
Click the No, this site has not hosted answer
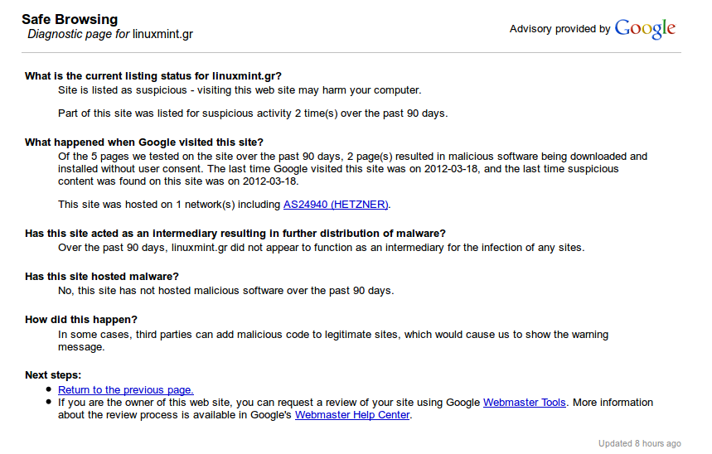[225, 291]
